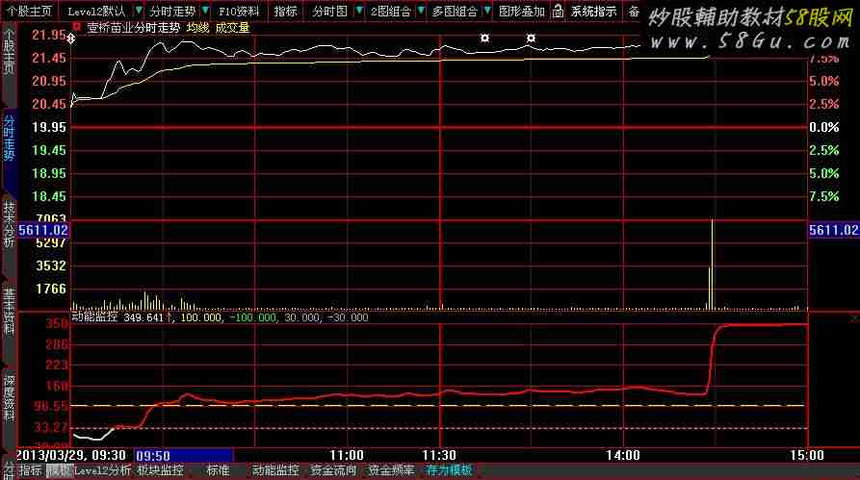Click the first star marker on the price line

(x=484, y=38)
